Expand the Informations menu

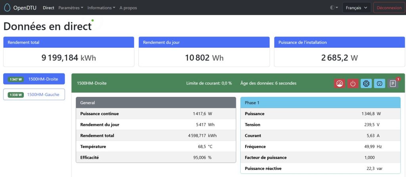tap(101, 8)
